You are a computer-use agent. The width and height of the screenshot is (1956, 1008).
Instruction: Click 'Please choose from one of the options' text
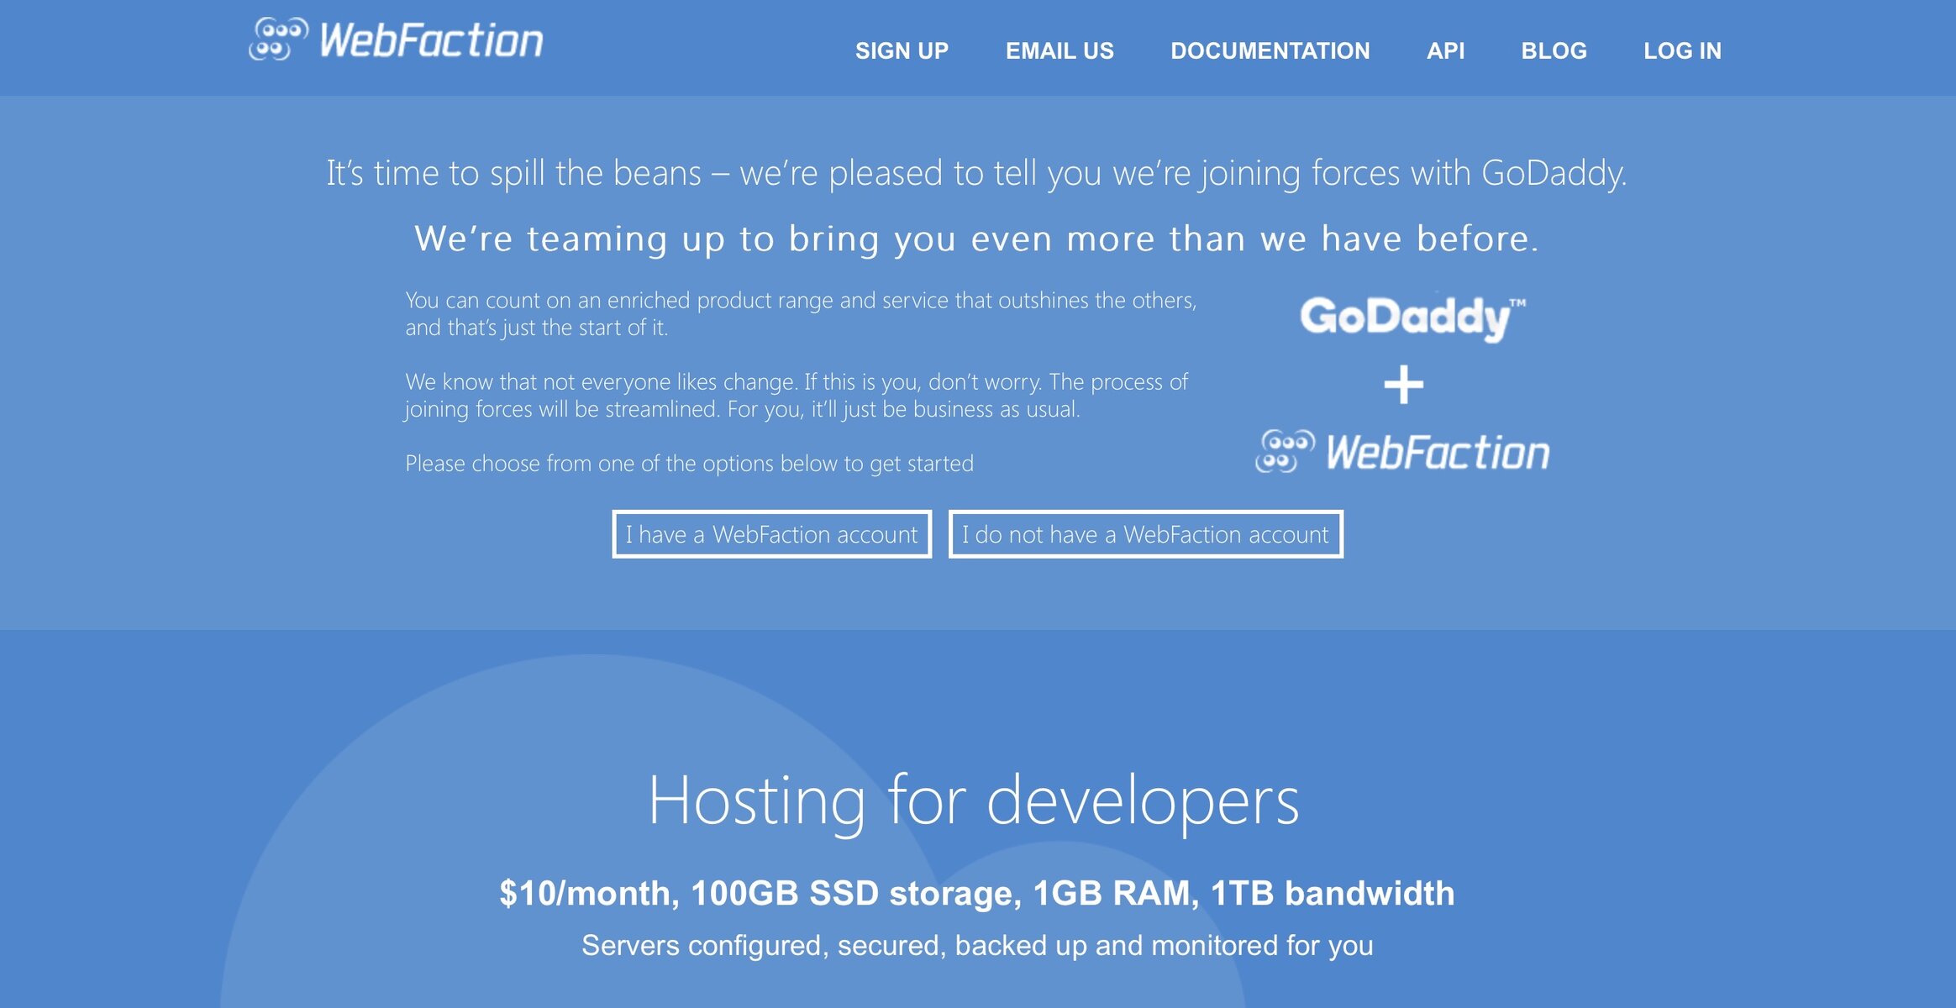point(689,464)
